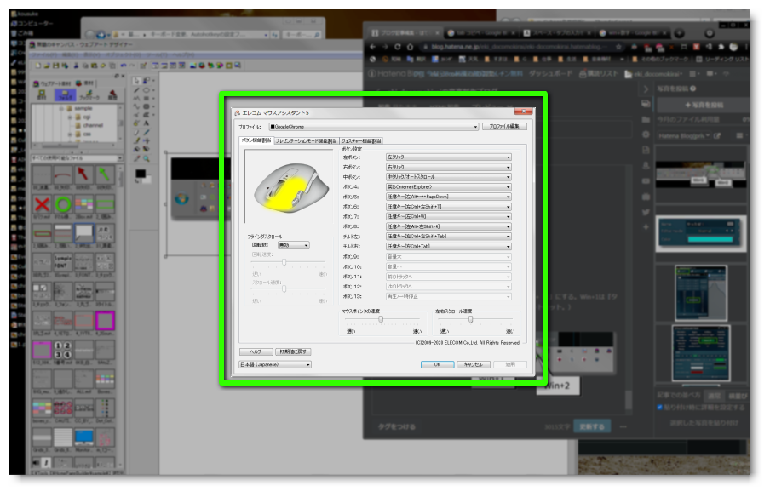The width and height of the screenshot is (770, 497).
Task: Click the ヘルプ button
Action: tap(256, 351)
